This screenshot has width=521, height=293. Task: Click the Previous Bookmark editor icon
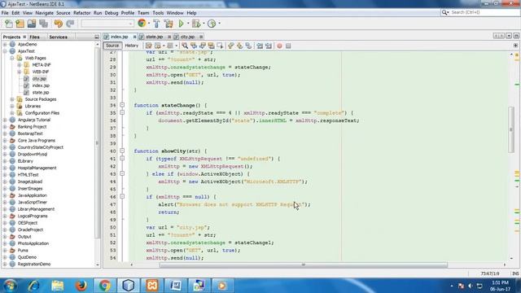pos(230,46)
